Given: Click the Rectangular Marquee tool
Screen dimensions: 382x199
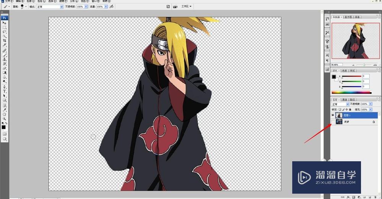Looking at the screenshot, I should [x=5, y=27].
